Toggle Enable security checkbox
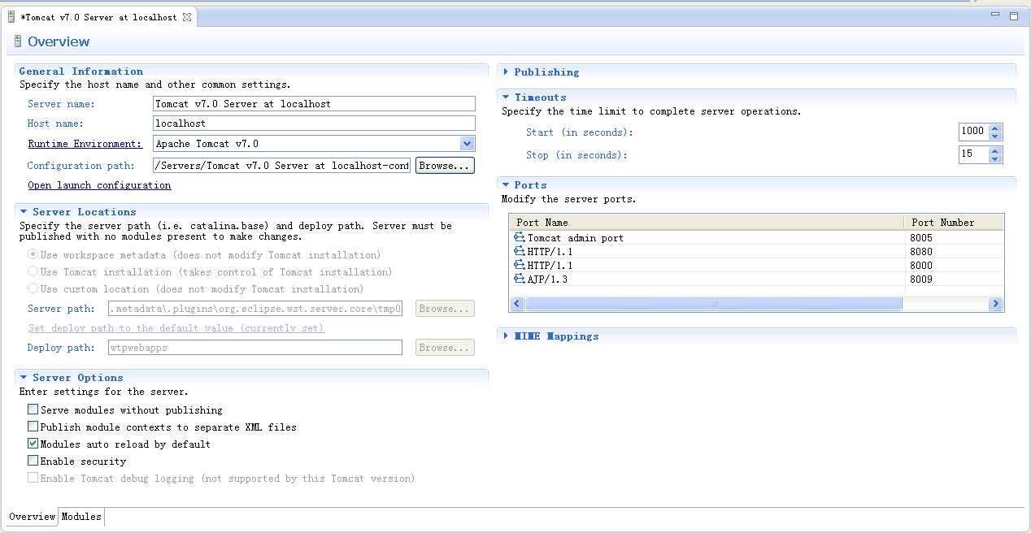Image resolution: width=1031 pixels, height=533 pixels. [33, 461]
